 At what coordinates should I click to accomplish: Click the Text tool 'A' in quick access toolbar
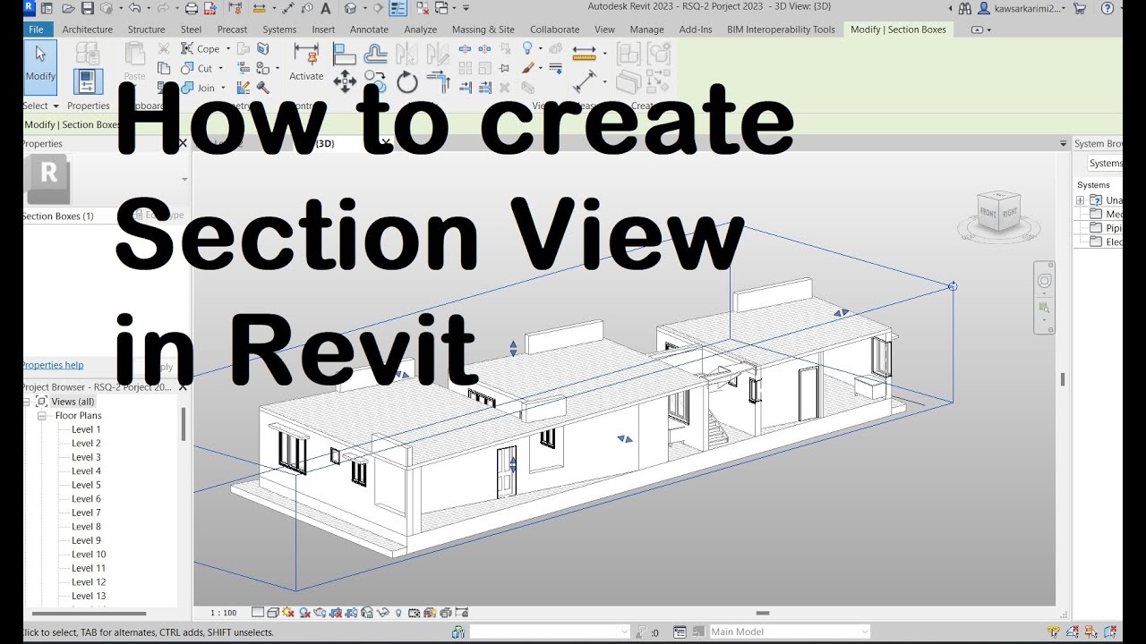pos(326,8)
